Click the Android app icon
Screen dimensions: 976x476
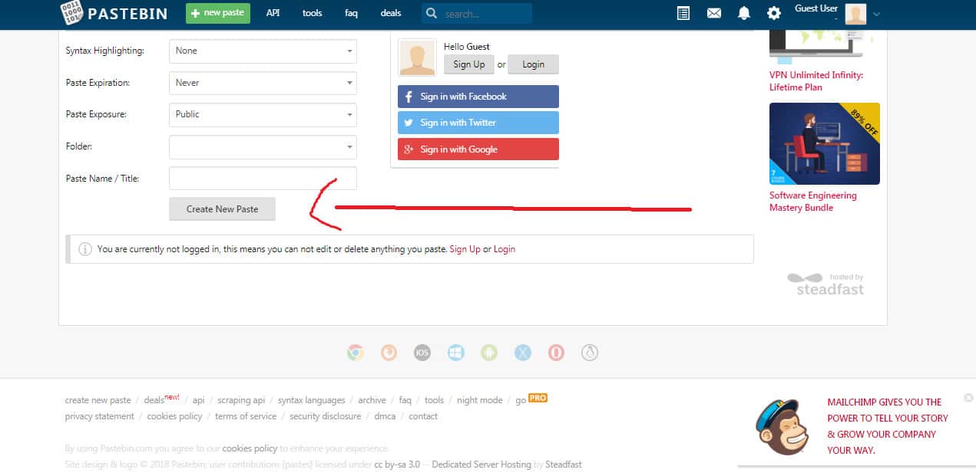click(489, 353)
